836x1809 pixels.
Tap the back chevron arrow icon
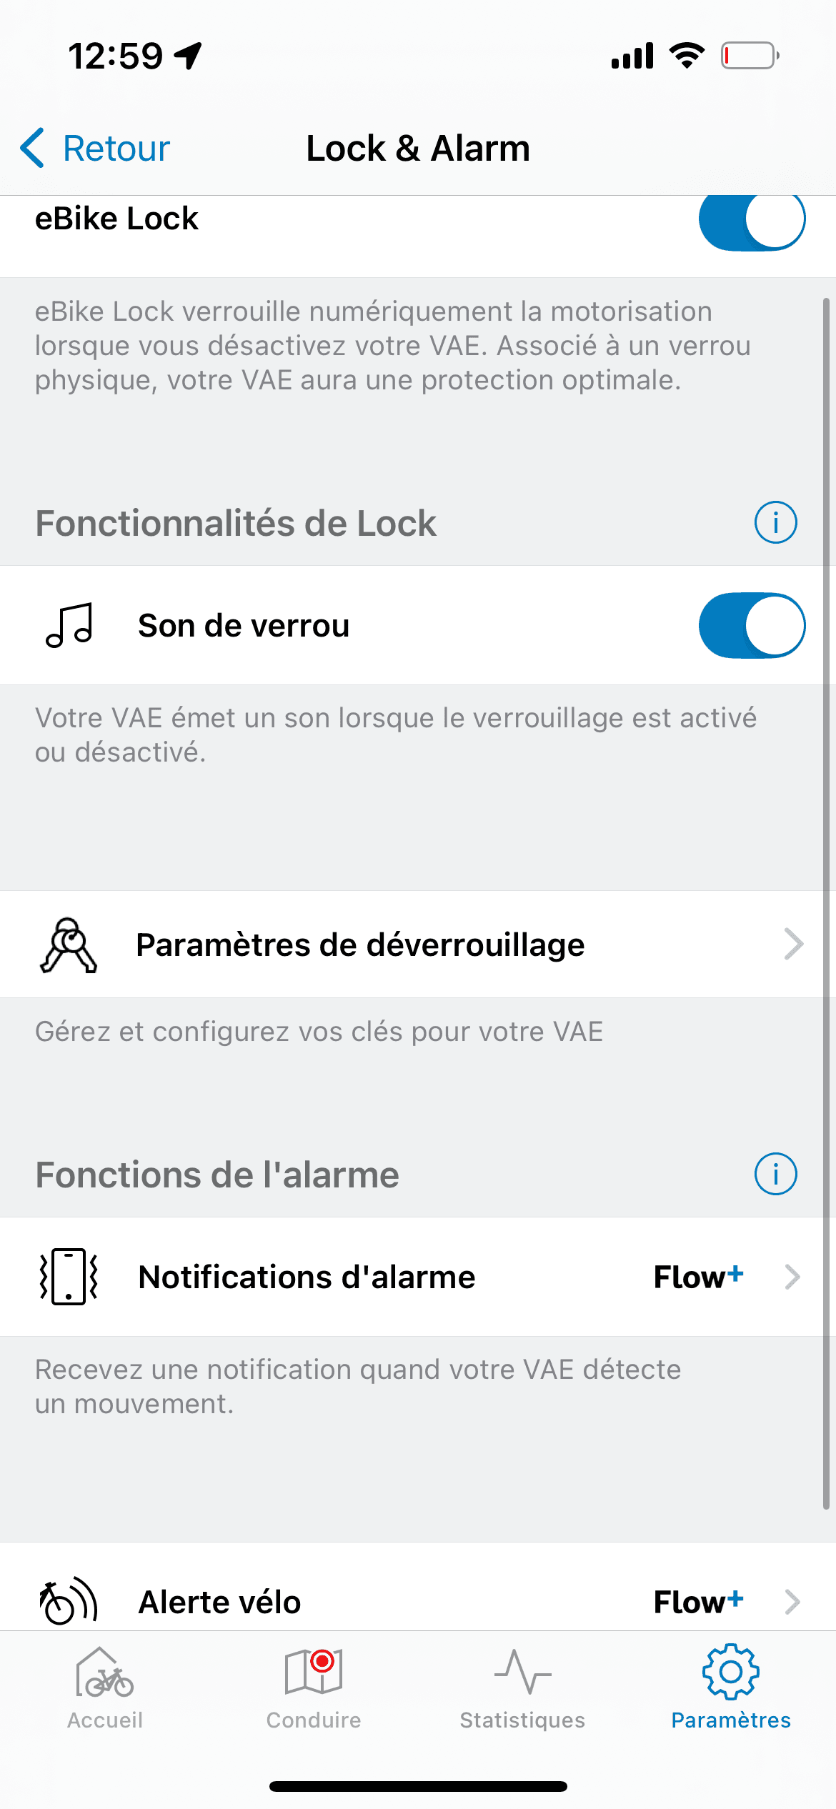(33, 148)
